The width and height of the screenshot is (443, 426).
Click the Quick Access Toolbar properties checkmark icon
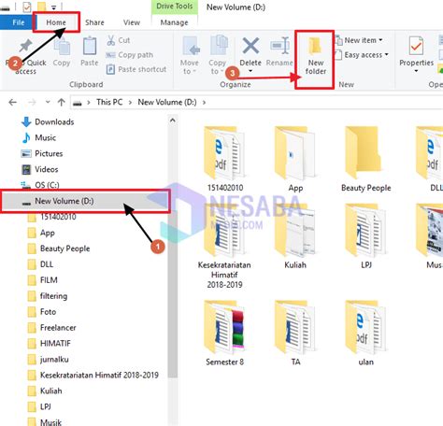(x=27, y=7)
